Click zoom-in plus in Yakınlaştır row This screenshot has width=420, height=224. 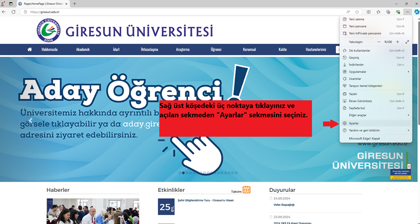coord(397,42)
